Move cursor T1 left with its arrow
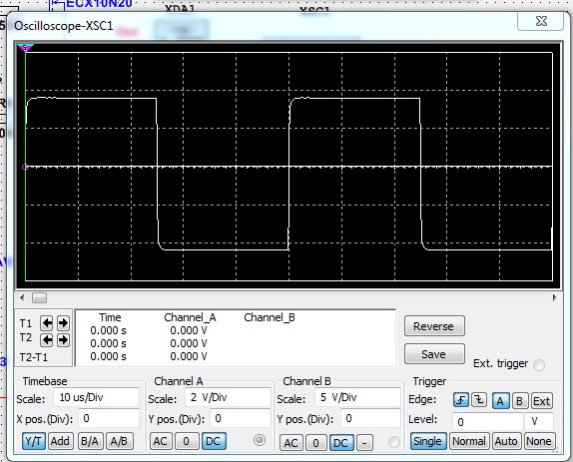Image resolution: width=573 pixels, height=462 pixels. click(47, 323)
